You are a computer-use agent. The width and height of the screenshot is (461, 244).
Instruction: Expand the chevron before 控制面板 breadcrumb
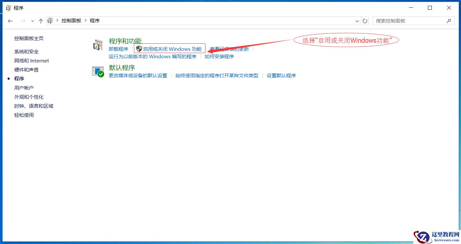pos(57,20)
